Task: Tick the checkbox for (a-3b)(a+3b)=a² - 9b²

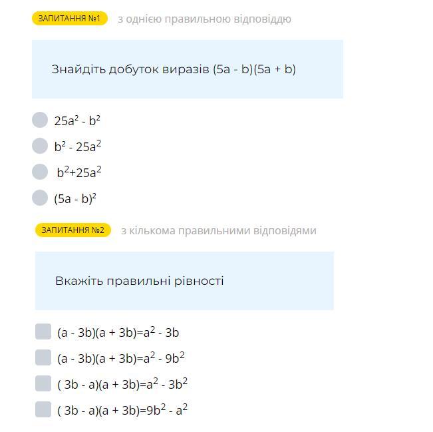Action: tap(43, 357)
